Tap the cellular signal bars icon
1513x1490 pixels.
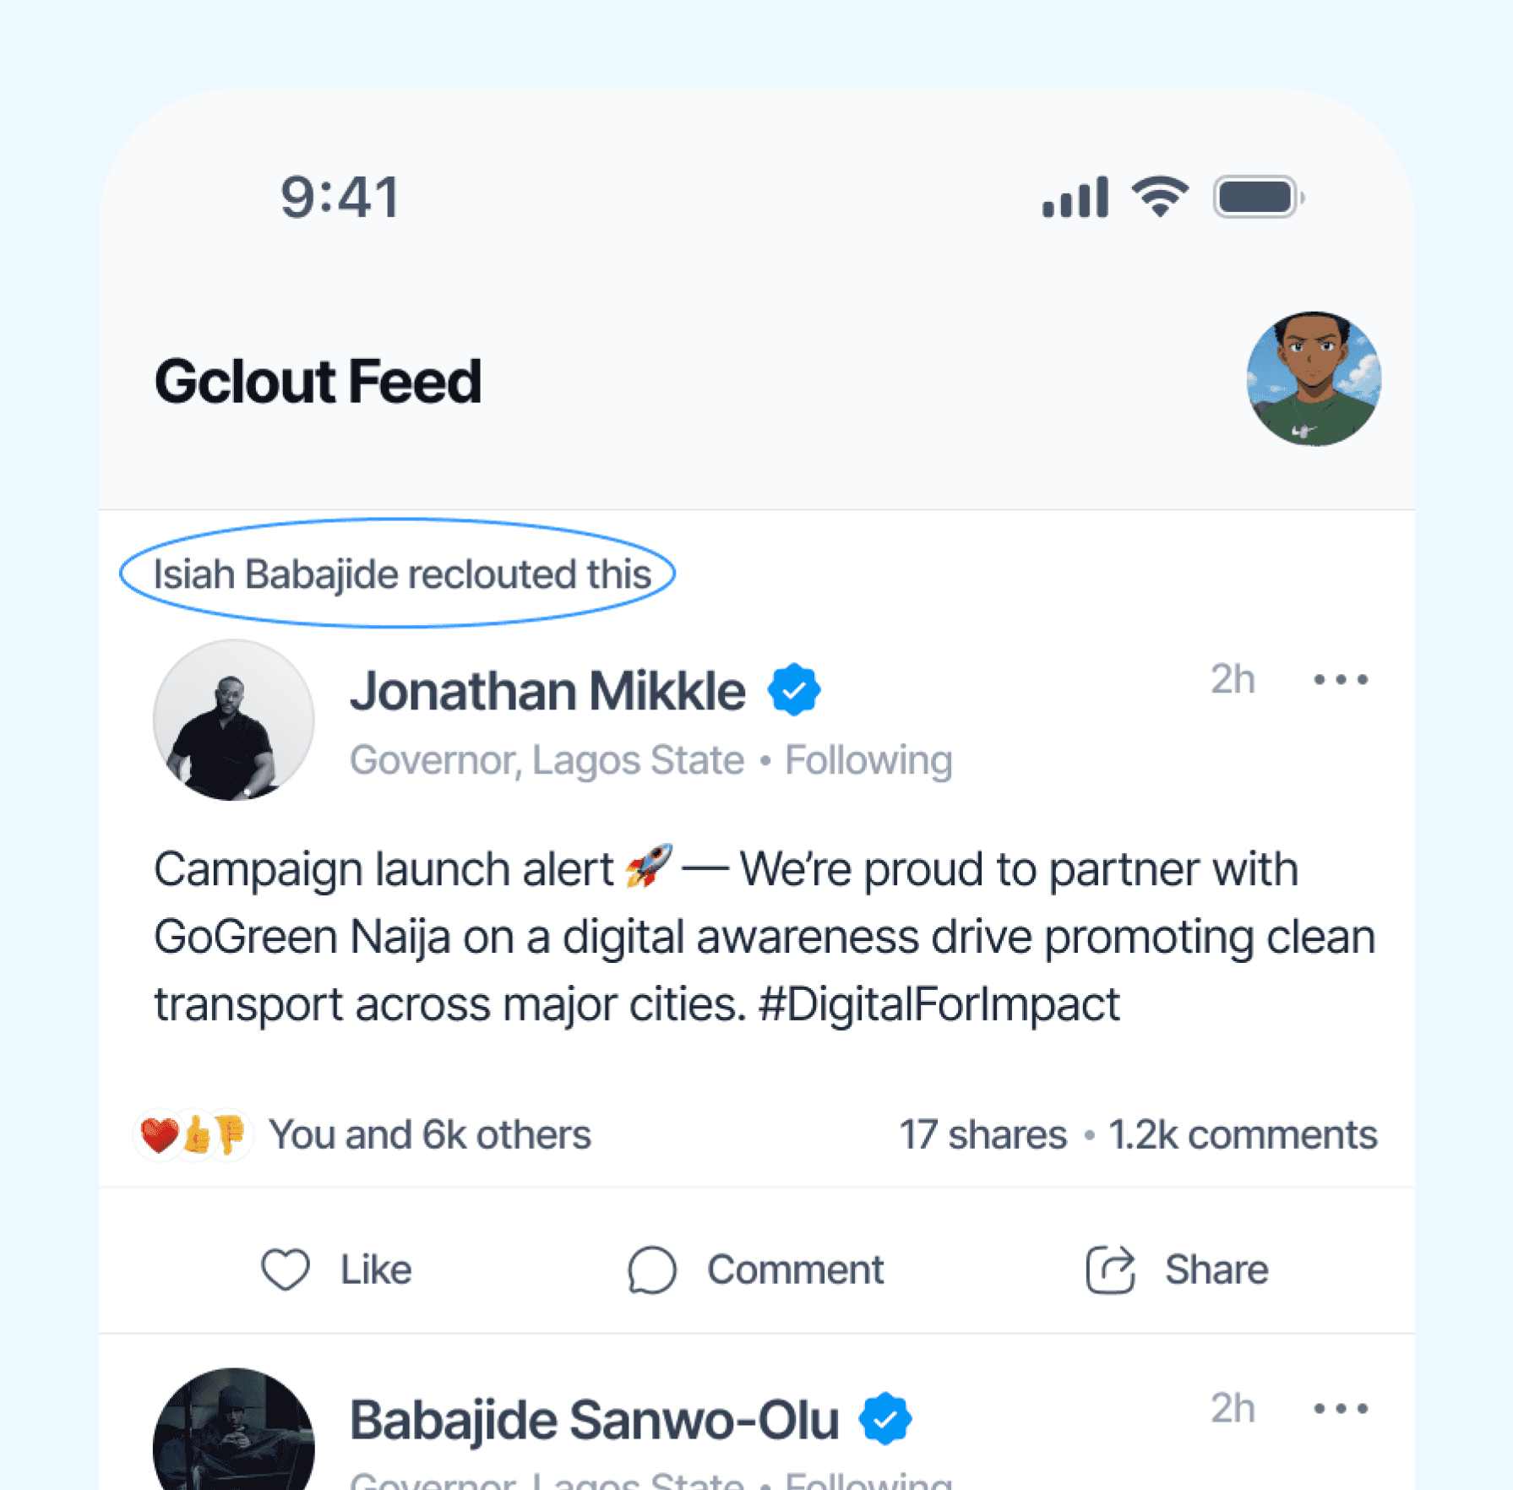[1075, 198]
